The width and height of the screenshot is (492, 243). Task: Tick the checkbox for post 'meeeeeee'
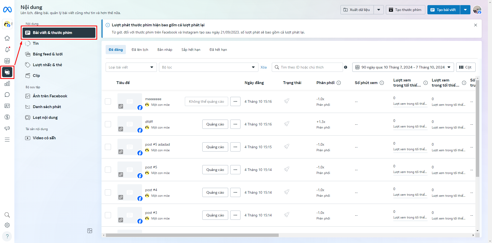coord(108,101)
